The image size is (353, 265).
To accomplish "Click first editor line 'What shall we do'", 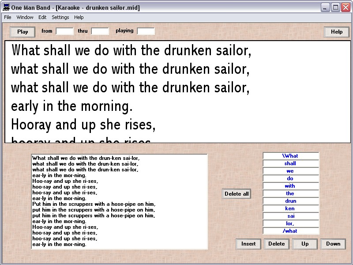I will (86, 158).
